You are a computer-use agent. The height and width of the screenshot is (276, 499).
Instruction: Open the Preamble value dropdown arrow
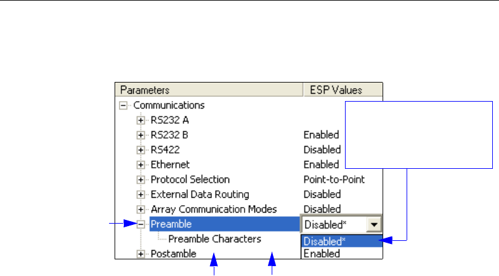click(x=373, y=225)
